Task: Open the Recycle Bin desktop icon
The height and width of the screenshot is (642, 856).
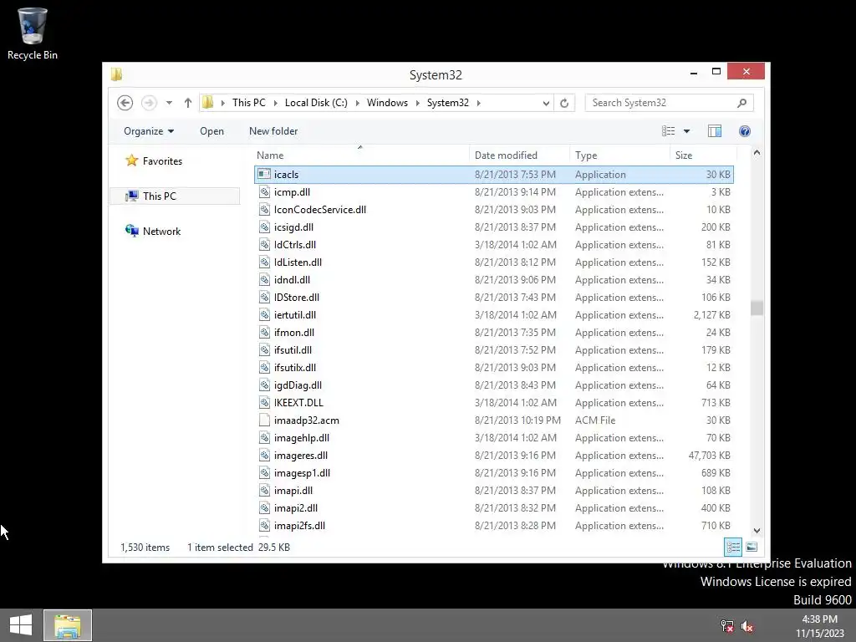Action: click(x=33, y=33)
